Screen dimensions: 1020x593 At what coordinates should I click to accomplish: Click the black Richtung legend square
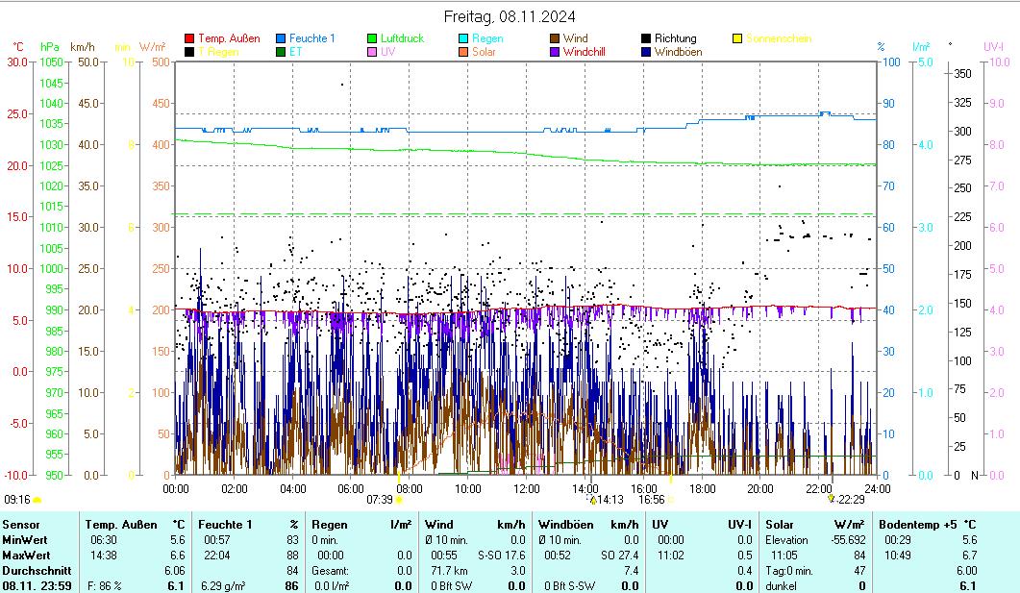[x=646, y=38]
